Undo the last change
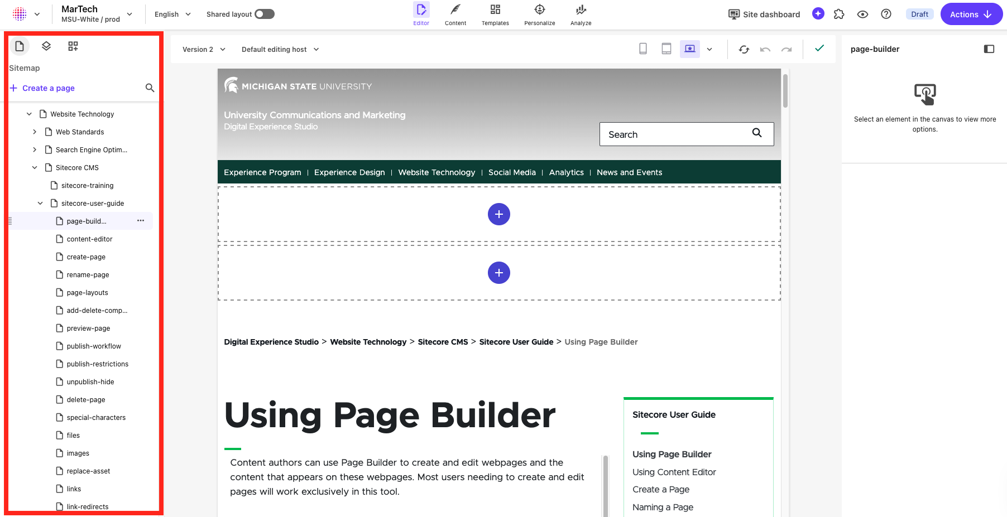Screen dimensions: 1007x517 tap(765, 49)
